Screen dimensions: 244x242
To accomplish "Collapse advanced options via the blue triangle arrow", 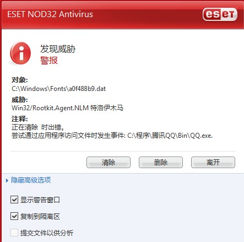I will [7, 180].
